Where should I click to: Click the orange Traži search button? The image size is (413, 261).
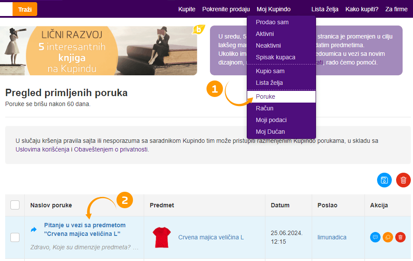(25, 9)
